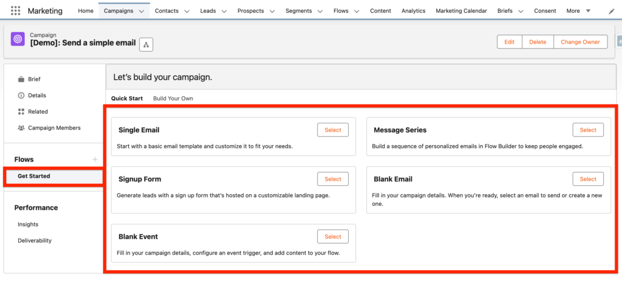622x286 pixels.
Task: Expand the Contacts tab dropdown chevron
Action: pyautogui.click(x=186, y=11)
